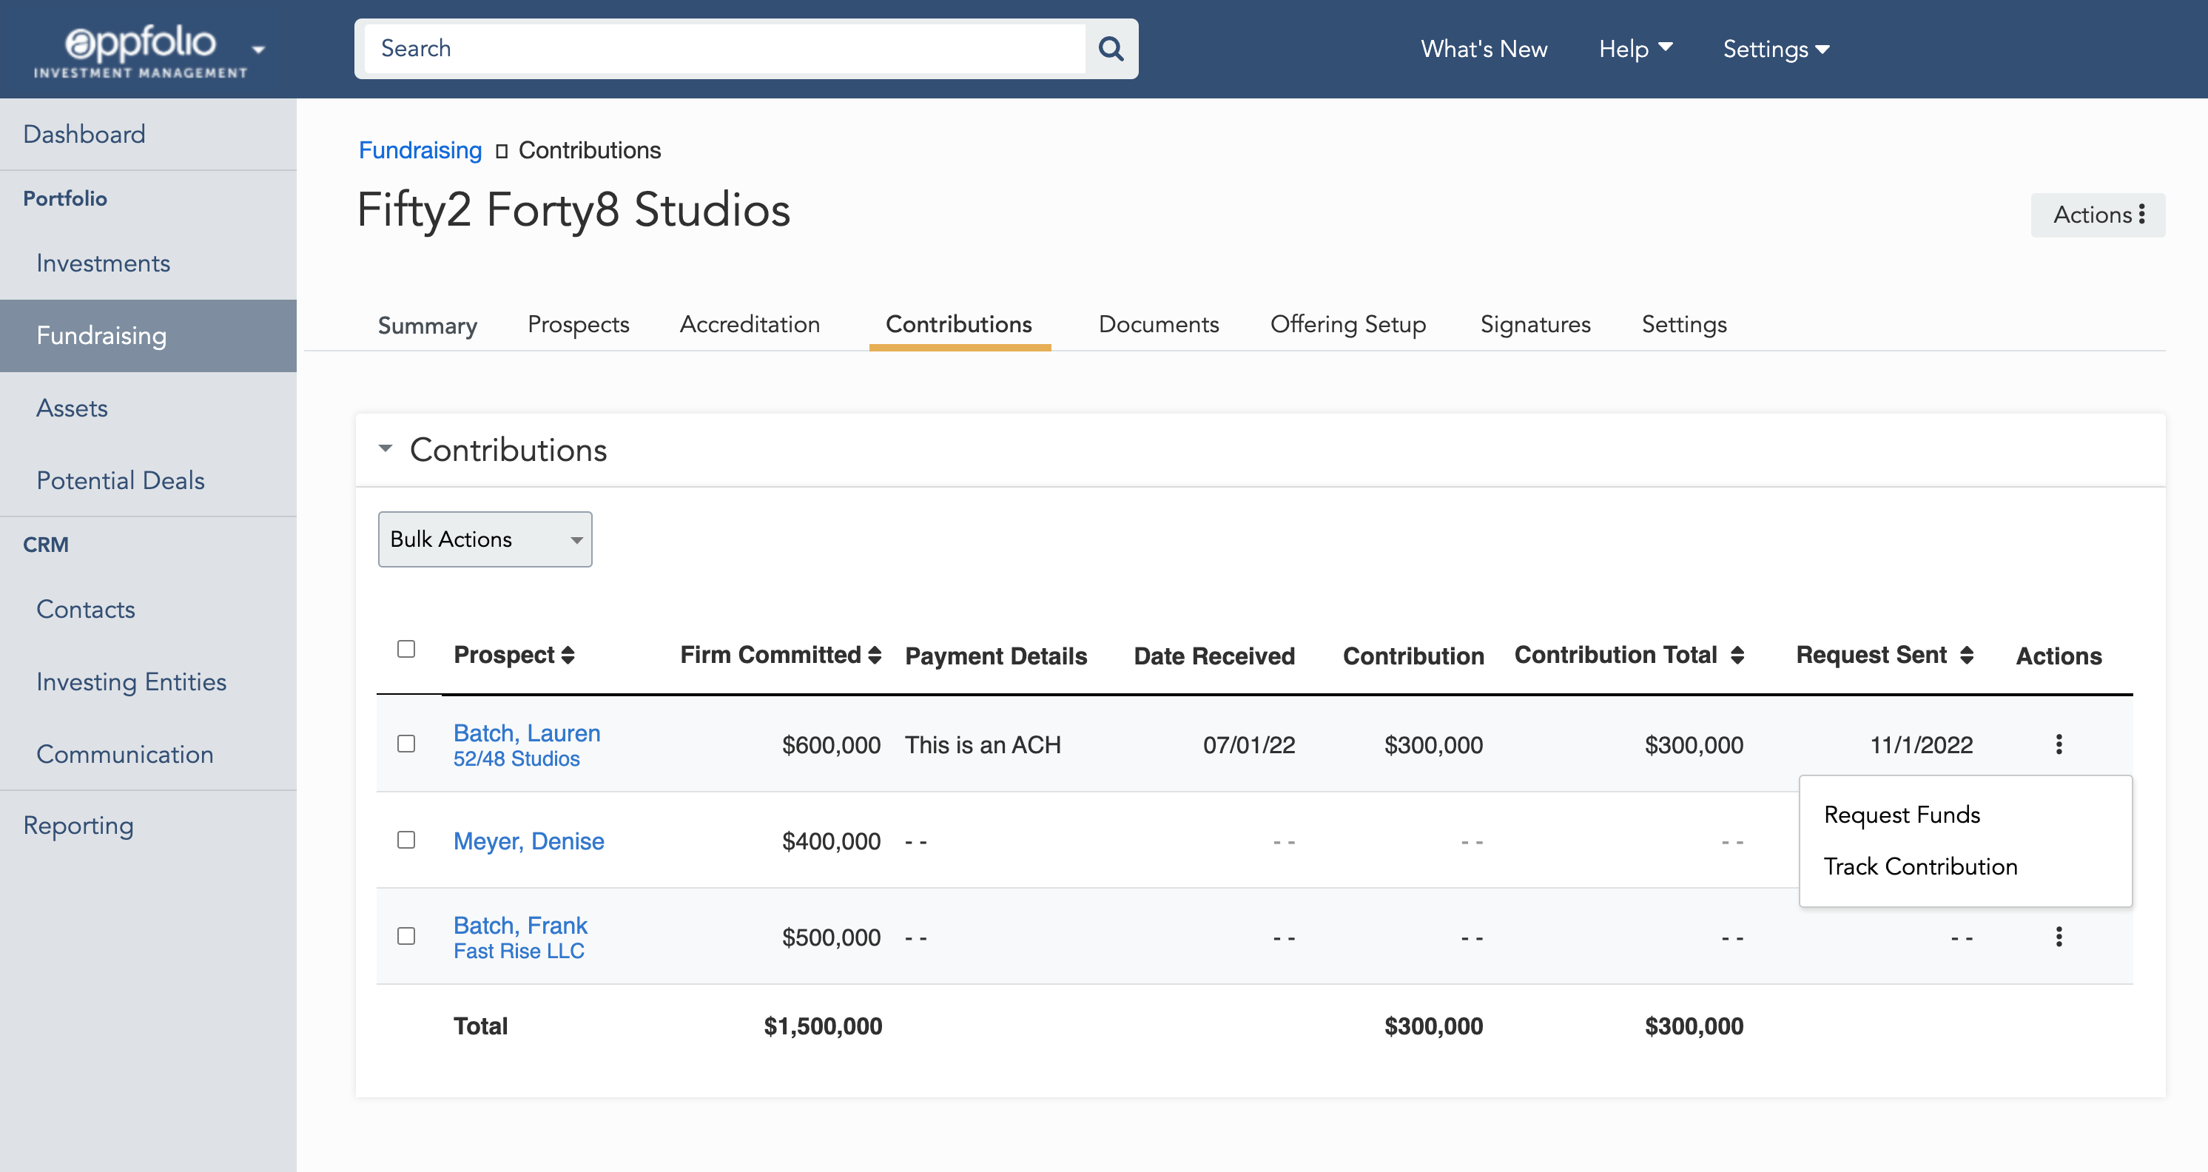The height and width of the screenshot is (1172, 2208).
Task: Switch to the Prospects tab
Action: pos(578,324)
